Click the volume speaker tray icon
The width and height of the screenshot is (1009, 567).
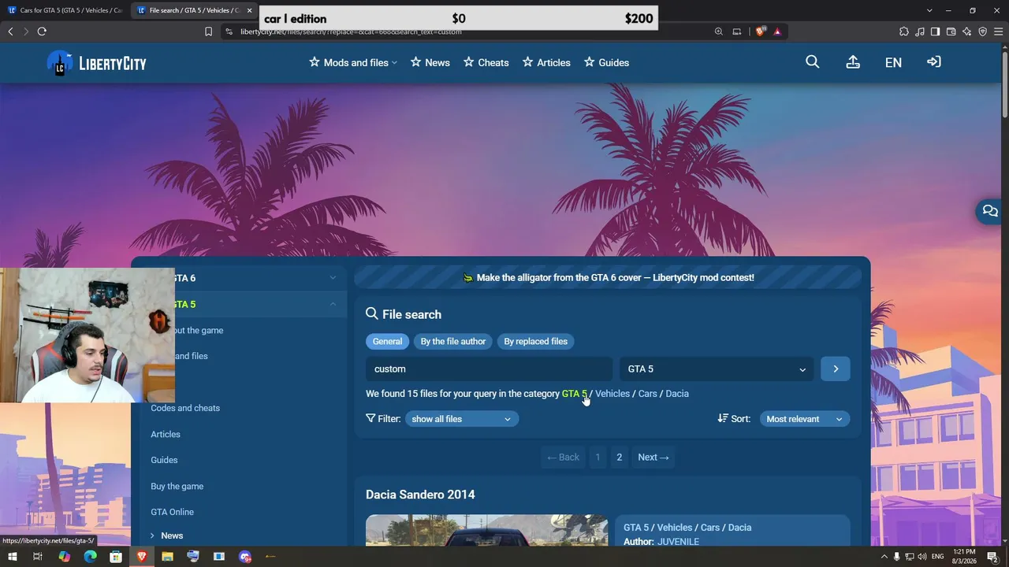click(922, 557)
